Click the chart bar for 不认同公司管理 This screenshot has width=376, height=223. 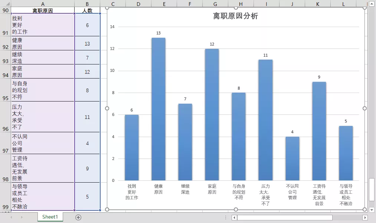[x=292, y=159]
